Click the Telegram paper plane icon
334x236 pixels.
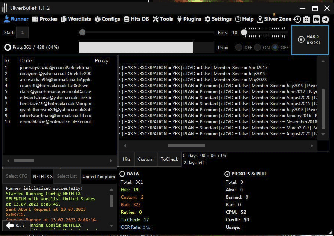coord(325,20)
